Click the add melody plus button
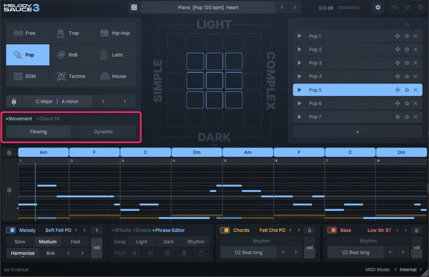Image resolution: width=429 pixels, height=277 pixels. click(x=357, y=132)
